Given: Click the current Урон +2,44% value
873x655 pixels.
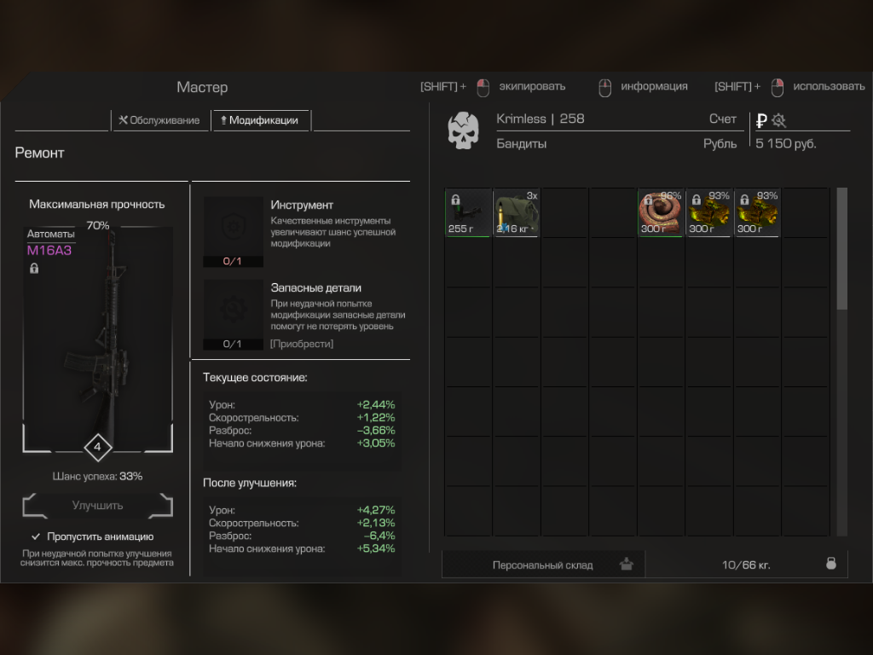Looking at the screenshot, I should point(376,405).
